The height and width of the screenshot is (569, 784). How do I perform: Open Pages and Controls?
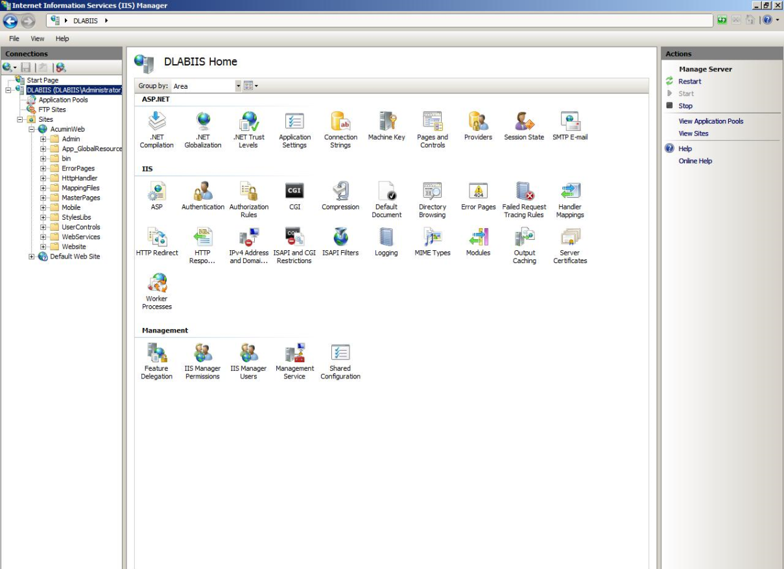coord(433,130)
